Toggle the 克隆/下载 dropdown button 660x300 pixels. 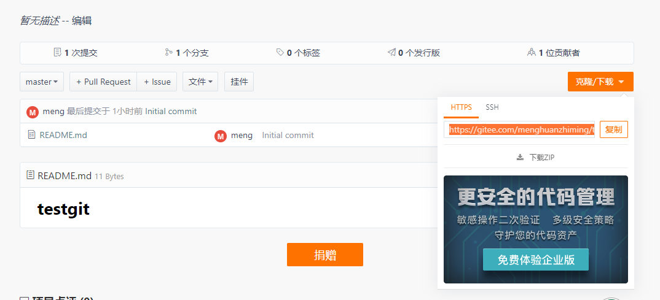click(600, 82)
